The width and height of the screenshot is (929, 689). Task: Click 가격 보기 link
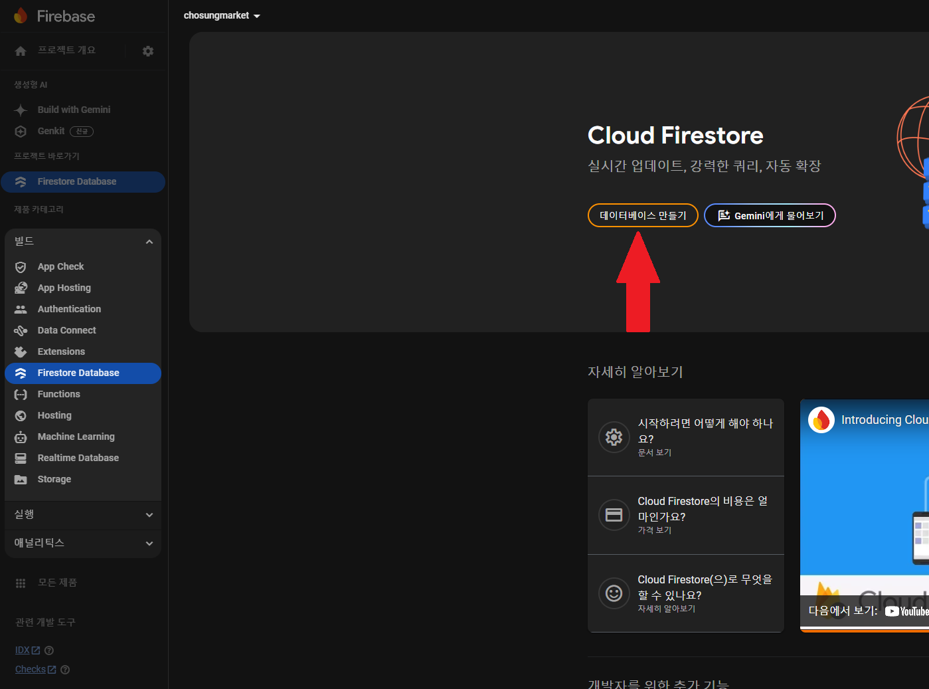point(655,530)
